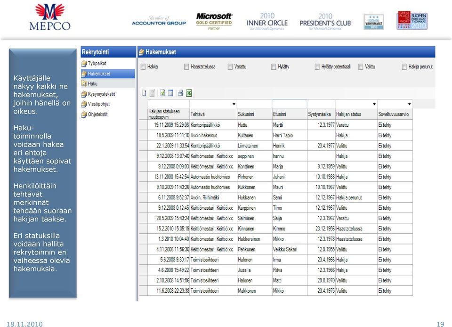Sort by Tehtävä column header

(213, 114)
